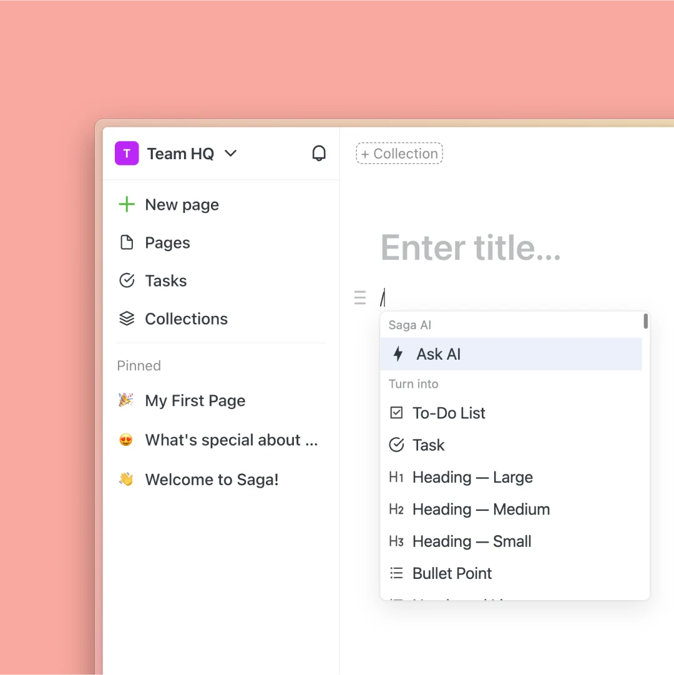Screen dimensions: 674x675
Task: Click the Pages document icon
Action: pos(127,242)
